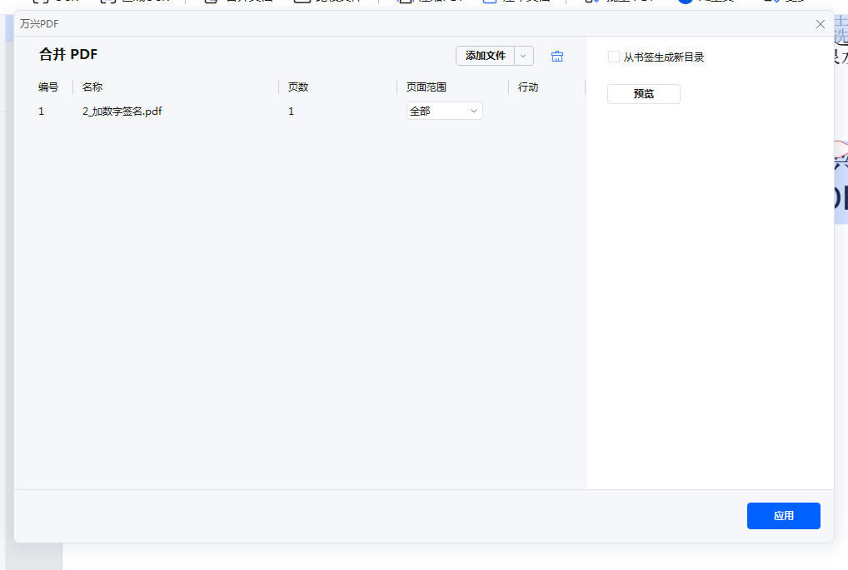
Task: Open the dropdown arrow beside 添加文件
Action: pyautogui.click(x=522, y=56)
